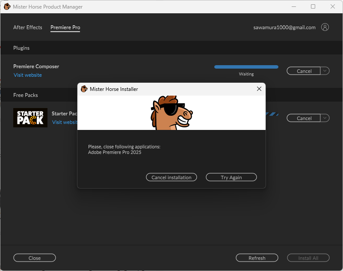
Task: Click the Cancel installation button
Action: click(x=171, y=177)
